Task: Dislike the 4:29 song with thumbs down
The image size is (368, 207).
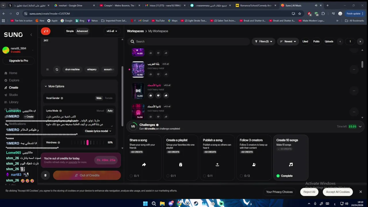Action: coord(158,95)
